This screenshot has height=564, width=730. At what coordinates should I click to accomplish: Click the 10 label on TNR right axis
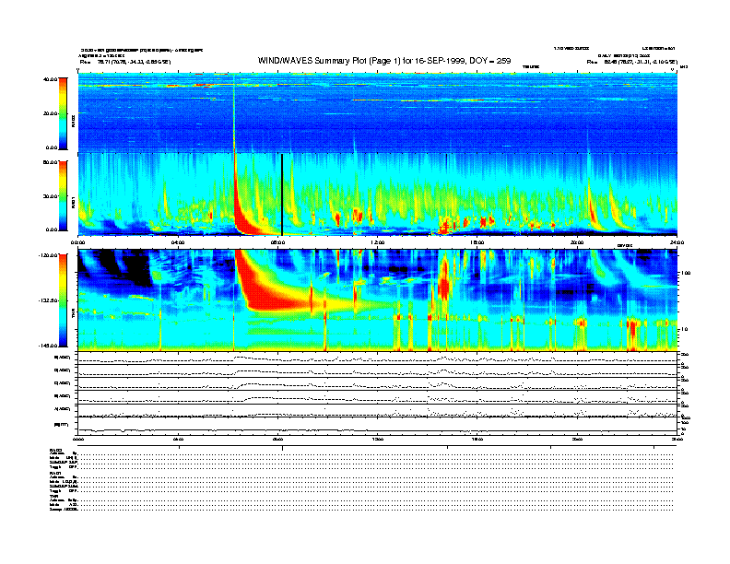point(684,329)
